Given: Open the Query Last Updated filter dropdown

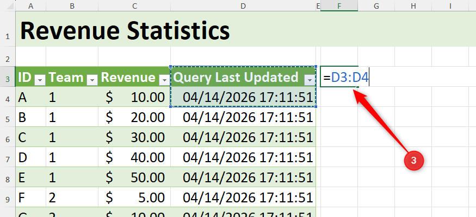Looking at the screenshot, I should pos(310,80).
